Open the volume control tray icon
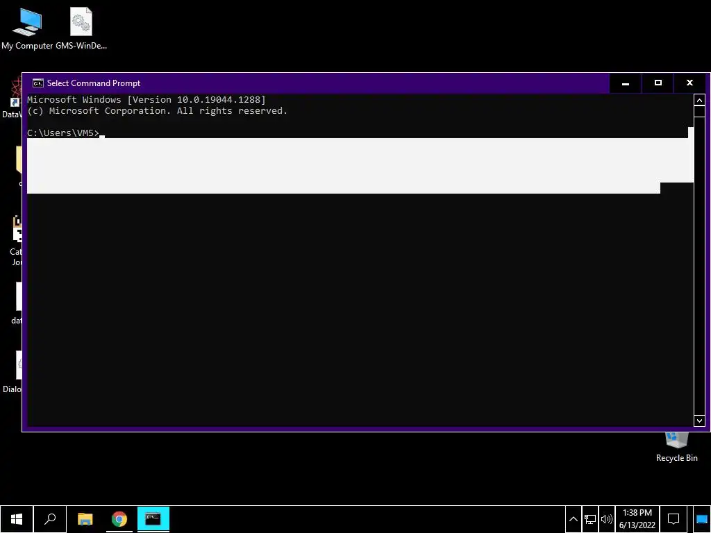The height and width of the screenshot is (533, 711). point(606,519)
